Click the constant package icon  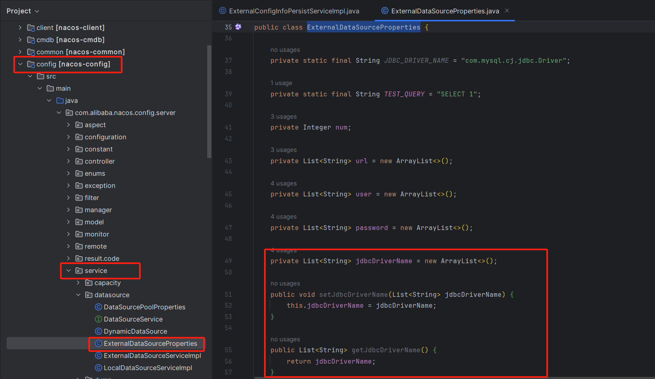[79, 149]
